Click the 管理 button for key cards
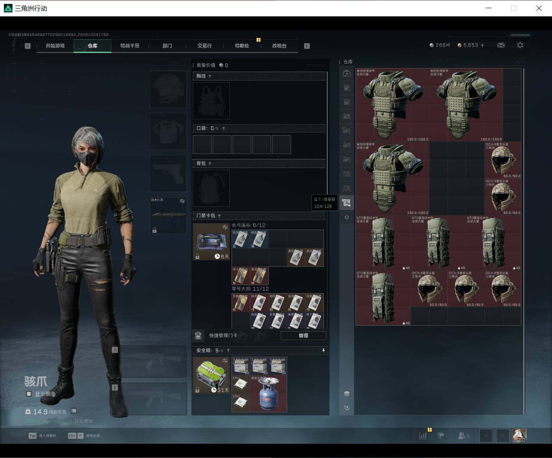552x458 pixels. pos(303,336)
